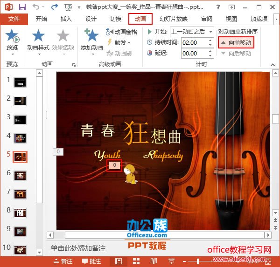Screen dimensions: 280x267
Task: Switch to the 设计 tab
Action: pyautogui.click(x=91, y=19)
